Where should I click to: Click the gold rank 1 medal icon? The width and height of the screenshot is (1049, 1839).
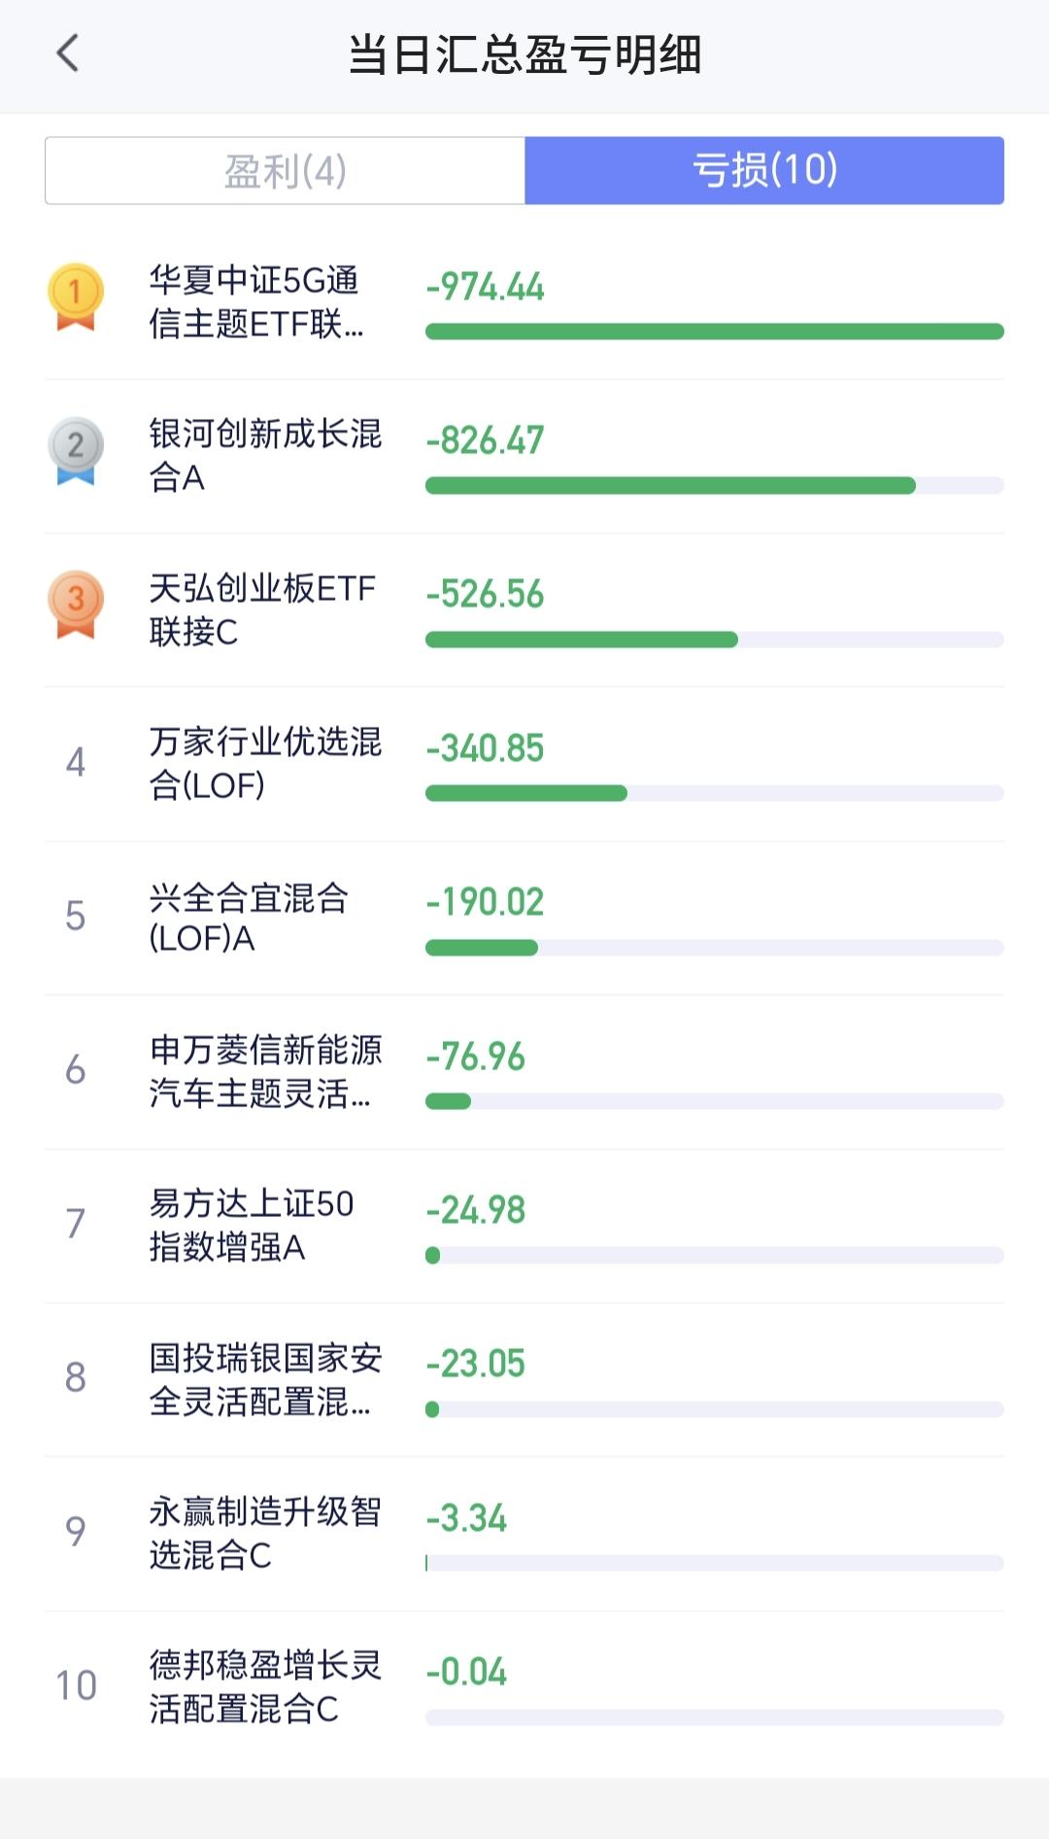[76, 297]
